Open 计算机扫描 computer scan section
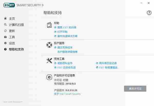 (14, 25)
